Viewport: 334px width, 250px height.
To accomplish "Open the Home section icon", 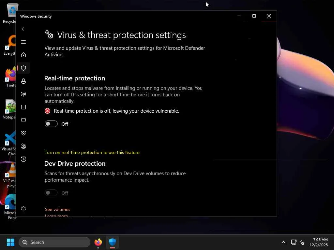I will pyautogui.click(x=23, y=55).
